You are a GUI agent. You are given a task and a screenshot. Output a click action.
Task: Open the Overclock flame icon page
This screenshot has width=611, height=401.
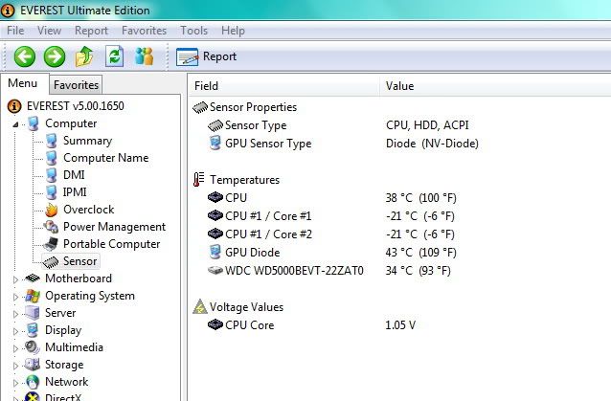coord(88,210)
